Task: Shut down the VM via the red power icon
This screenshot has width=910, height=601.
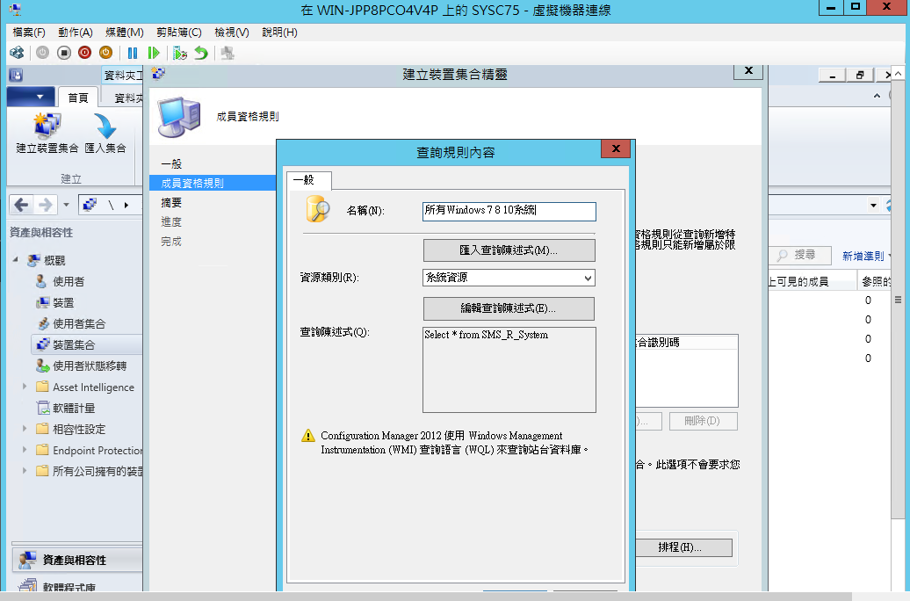Action: coord(84,53)
